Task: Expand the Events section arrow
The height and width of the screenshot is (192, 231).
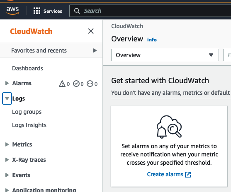Action: 7,175
